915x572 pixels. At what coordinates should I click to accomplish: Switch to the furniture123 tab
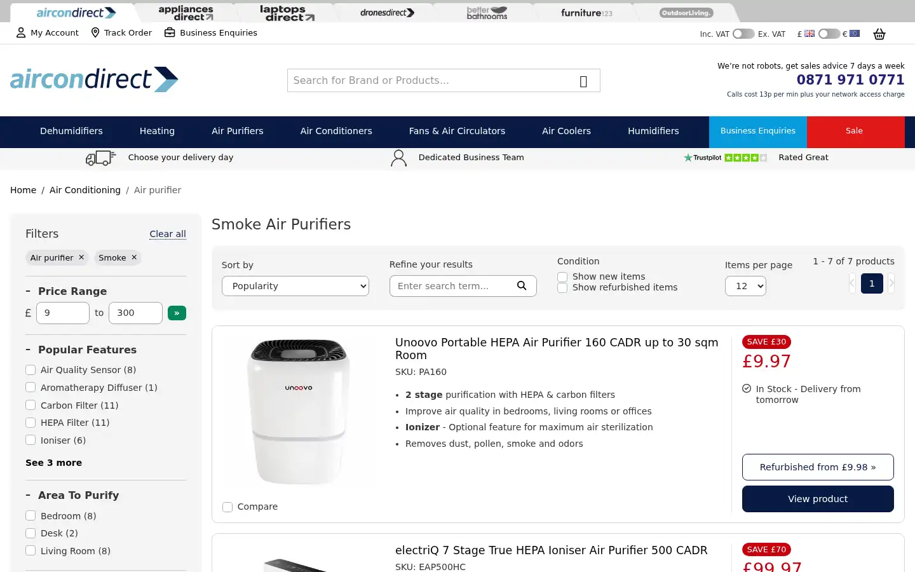586,13
